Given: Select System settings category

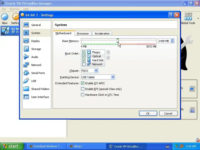Looking at the screenshot, I should (x=37, y=33).
